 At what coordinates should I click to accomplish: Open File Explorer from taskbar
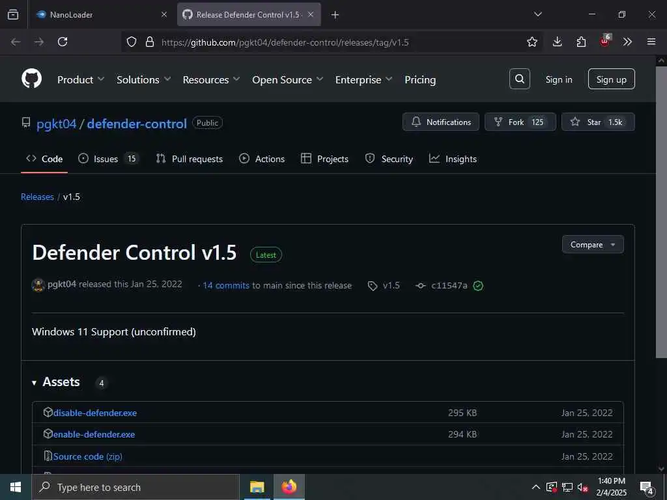257,487
